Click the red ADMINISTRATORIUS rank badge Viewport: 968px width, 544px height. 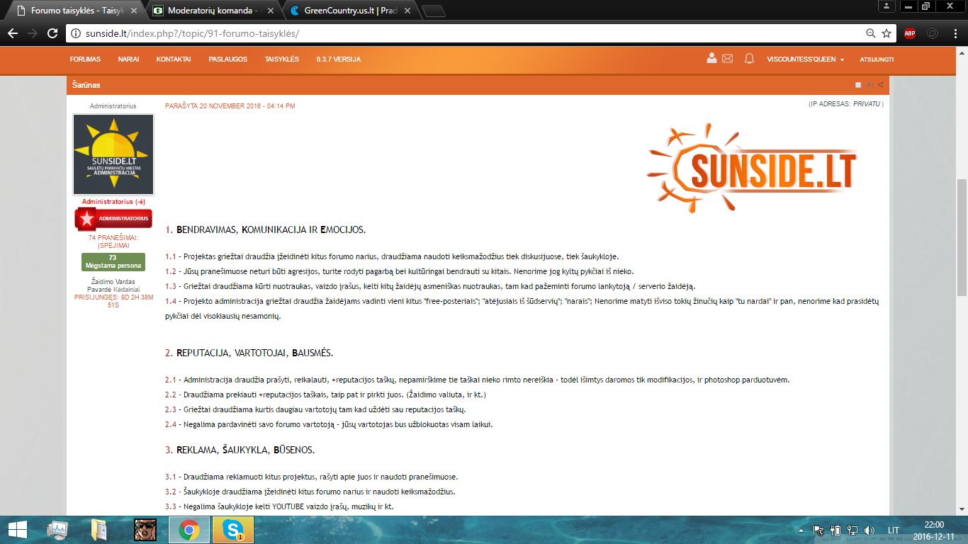pyautogui.click(x=113, y=219)
